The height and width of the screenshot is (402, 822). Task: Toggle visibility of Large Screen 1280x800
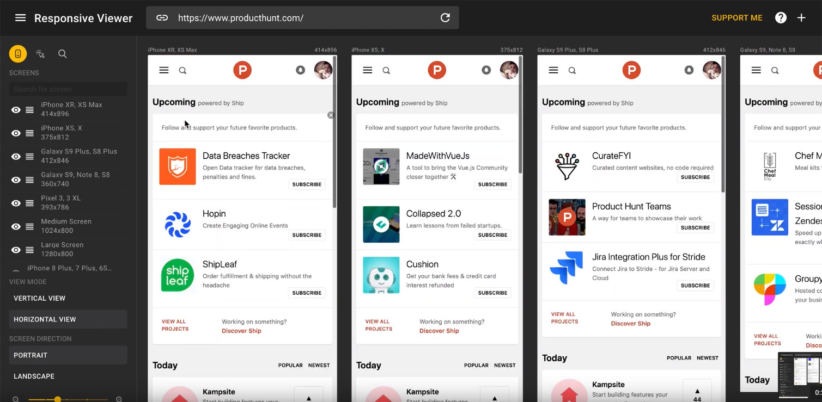coord(16,250)
